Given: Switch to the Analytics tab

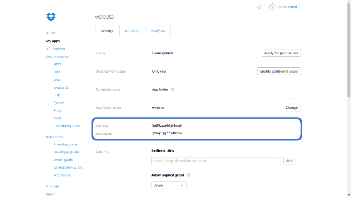Looking at the screenshot, I should coord(158,30).
